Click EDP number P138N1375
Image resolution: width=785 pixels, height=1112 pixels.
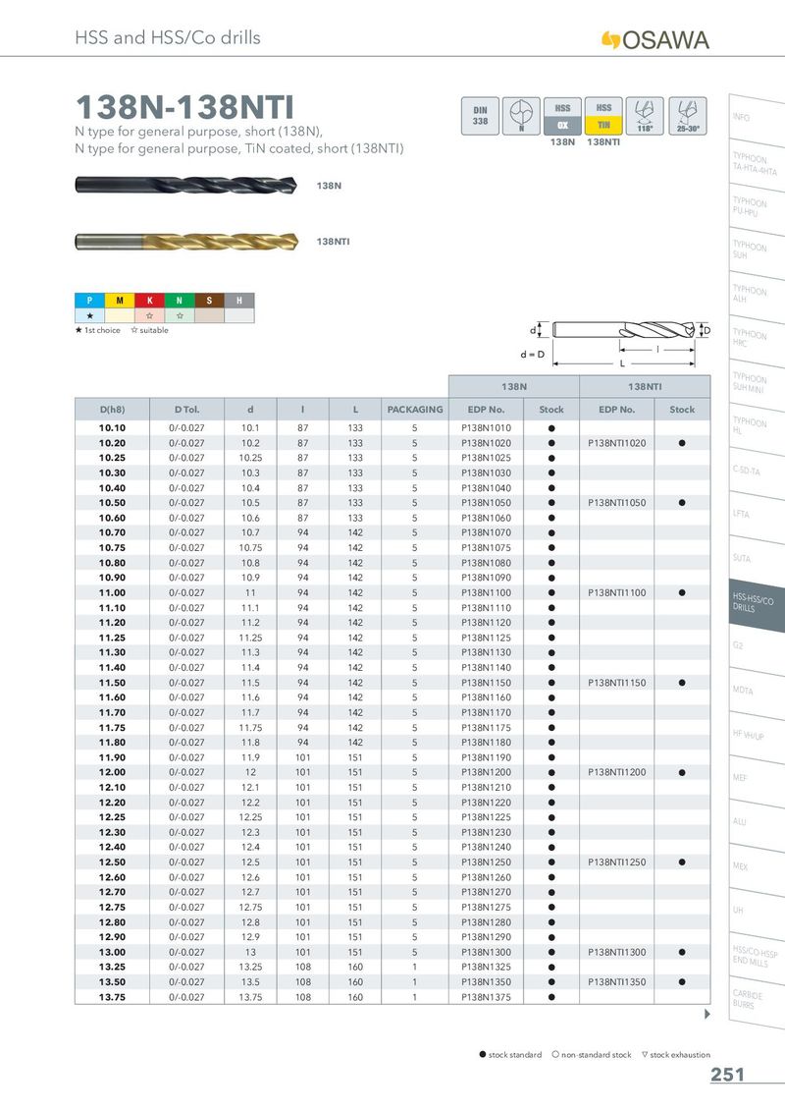pyautogui.click(x=486, y=997)
